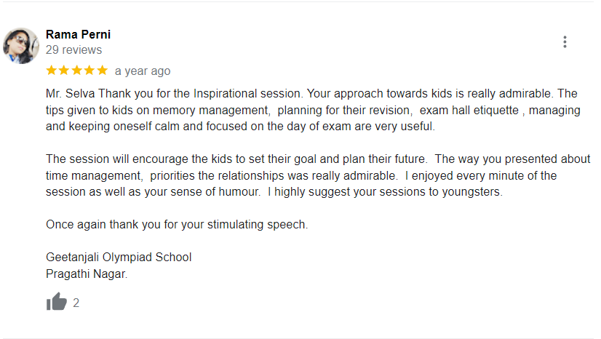This screenshot has height=339, width=601.
Task: Click the thumbs-up like icon
Action: (56, 302)
